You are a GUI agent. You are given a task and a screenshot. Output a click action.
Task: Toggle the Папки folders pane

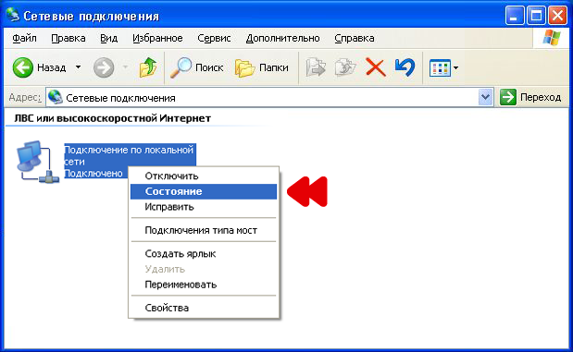coord(262,67)
